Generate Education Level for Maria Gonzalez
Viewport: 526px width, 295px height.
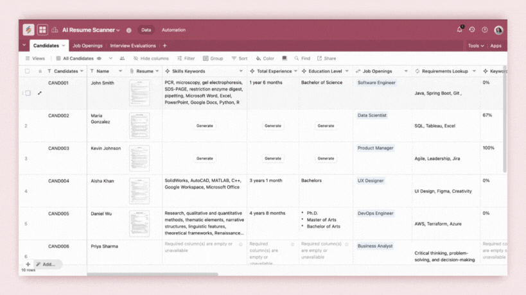coord(326,126)
